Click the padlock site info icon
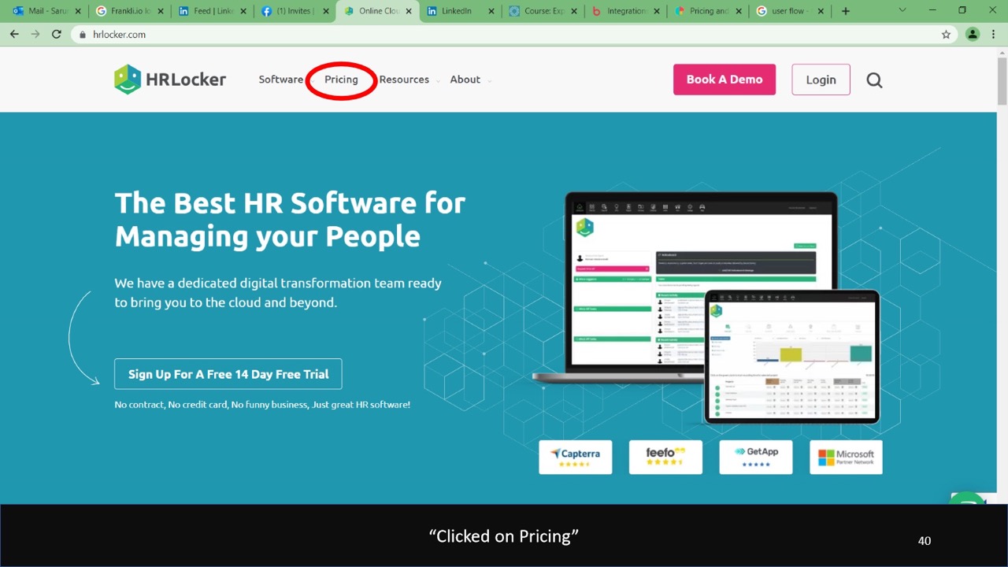The height and width of the screenshot is (567, 1008). coord(83,35)
